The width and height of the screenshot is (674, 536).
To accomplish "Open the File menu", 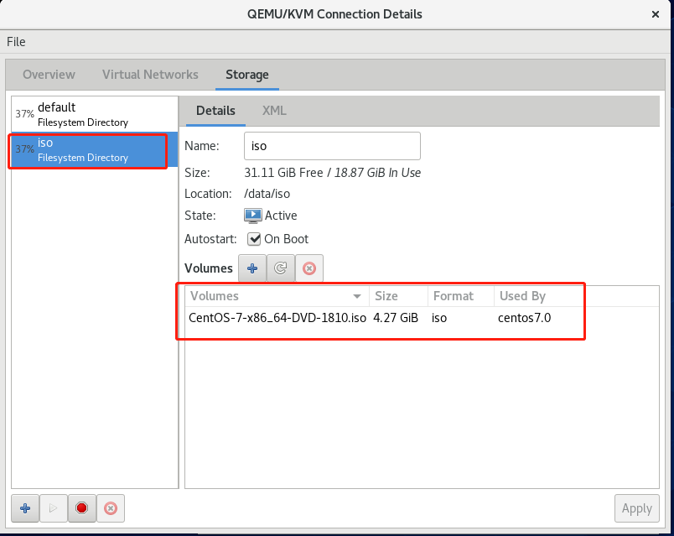I will (16, 42).
